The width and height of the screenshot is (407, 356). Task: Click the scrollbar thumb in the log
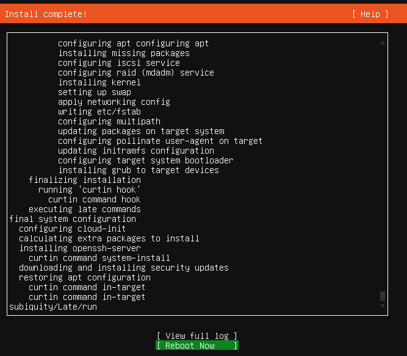pyautogui.click(x=383, y=296)
